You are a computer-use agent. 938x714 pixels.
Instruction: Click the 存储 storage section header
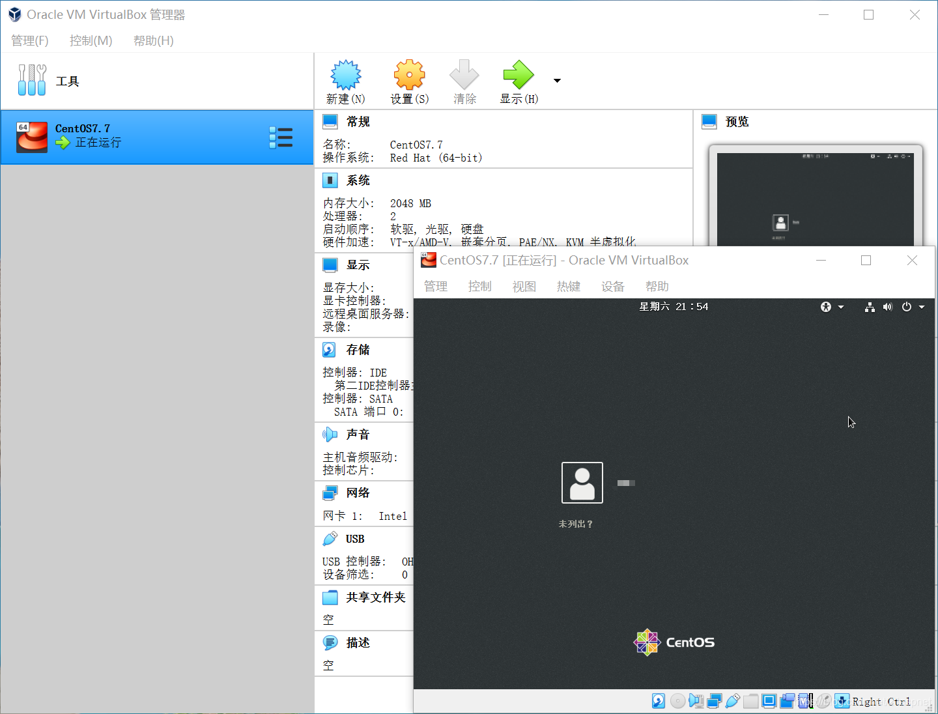point(358,350)
